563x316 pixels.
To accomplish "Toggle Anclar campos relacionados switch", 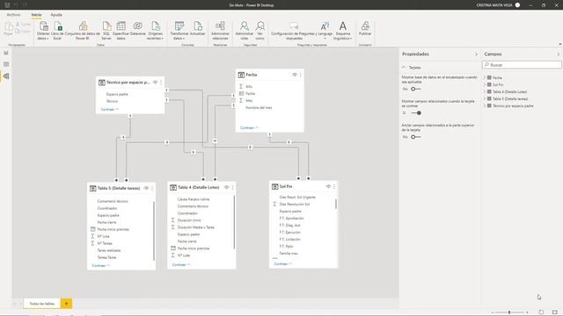I will pyautogui.click(x=415, y=137).
